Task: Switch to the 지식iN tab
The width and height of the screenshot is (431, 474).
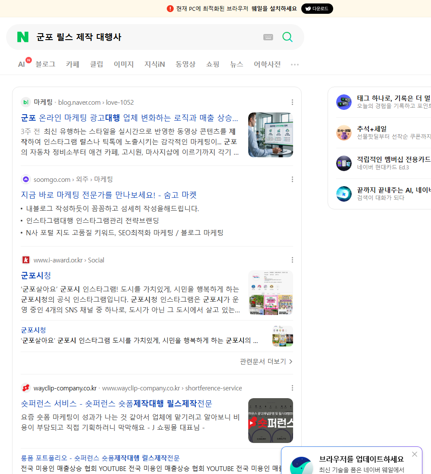Action: point(155,64)
